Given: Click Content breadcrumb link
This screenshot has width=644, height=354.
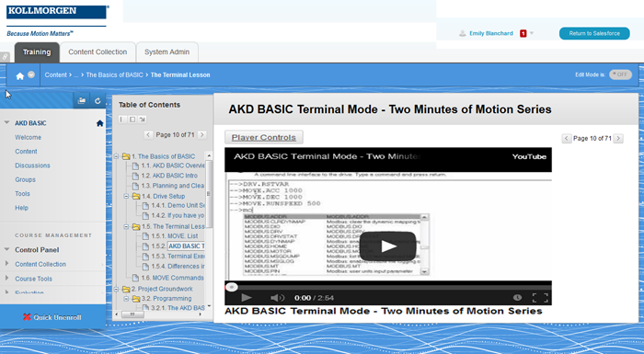Looking at the screenshot, I should [x=55, y=74].
